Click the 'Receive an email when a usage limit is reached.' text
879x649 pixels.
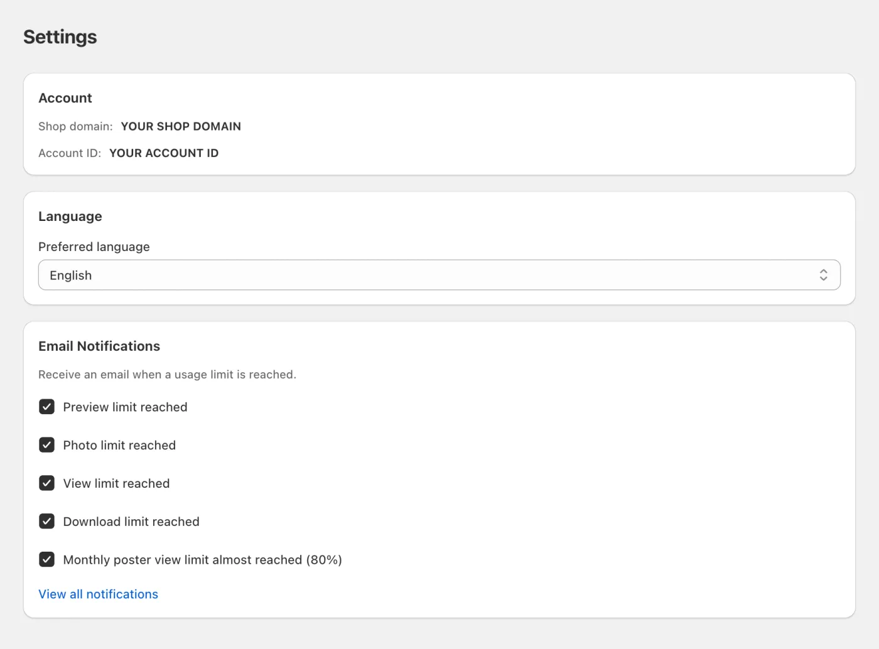tap(167, 375)
